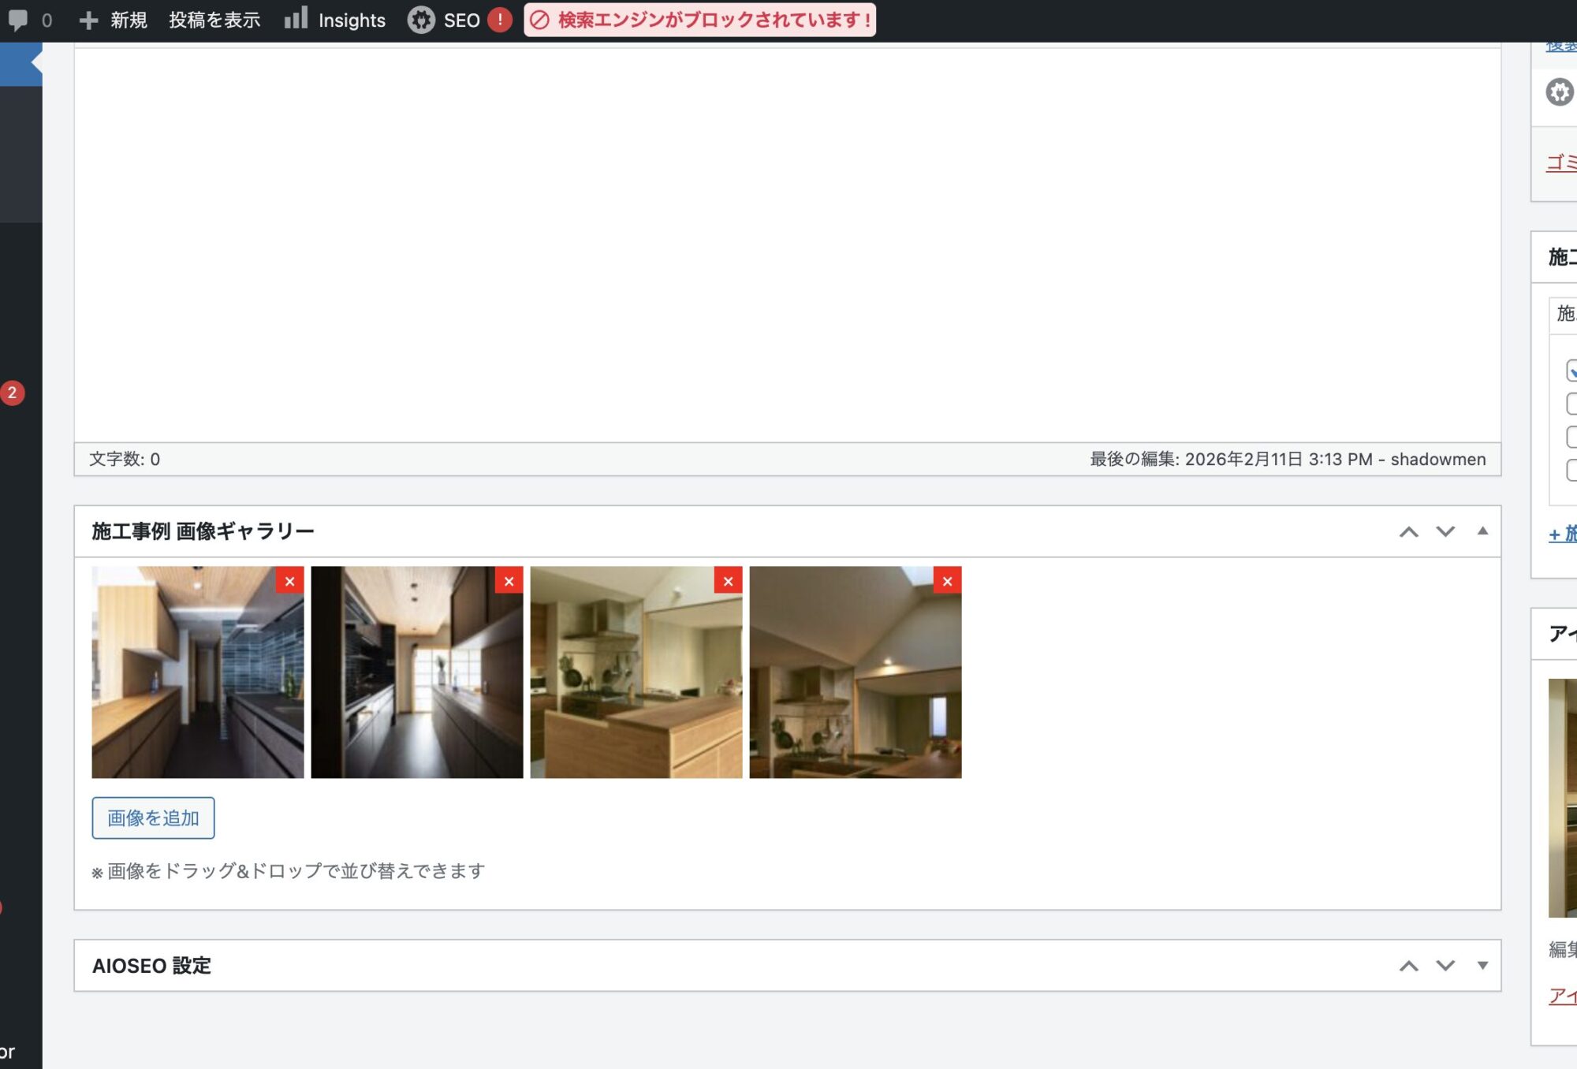Remove the first gallery image with blue tiles

pos(289,581)
